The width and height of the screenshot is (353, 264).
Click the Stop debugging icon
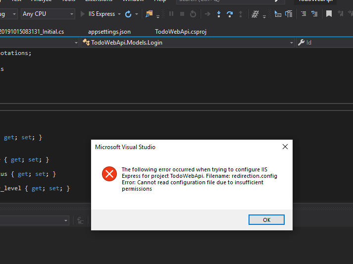click(182, 14)
